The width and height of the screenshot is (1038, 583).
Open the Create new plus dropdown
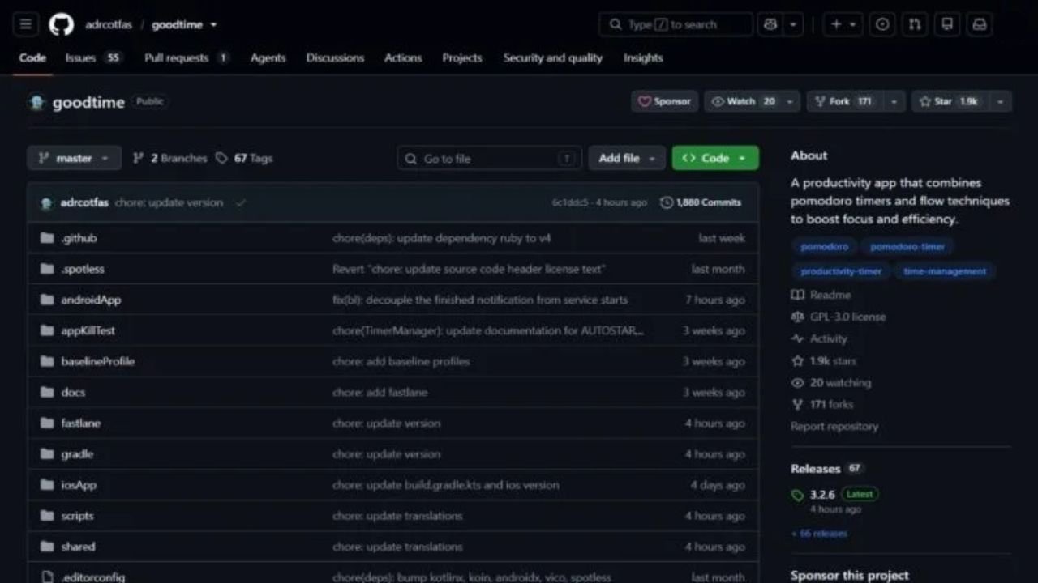point(843,24)
